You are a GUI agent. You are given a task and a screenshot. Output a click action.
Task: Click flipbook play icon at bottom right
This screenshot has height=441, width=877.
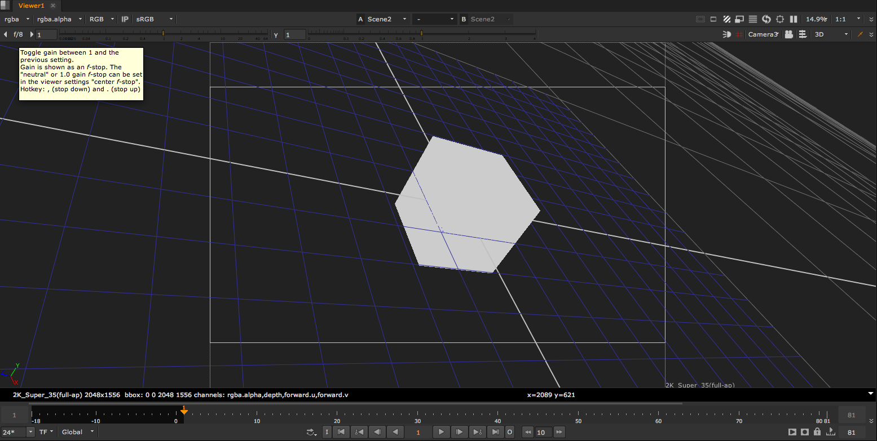pos(792,432)
